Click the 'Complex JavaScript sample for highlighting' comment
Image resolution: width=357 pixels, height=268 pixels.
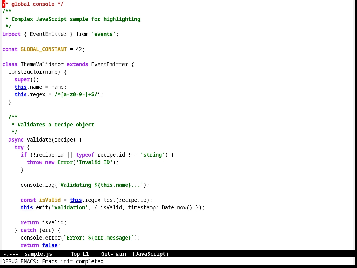click(76, 19)
